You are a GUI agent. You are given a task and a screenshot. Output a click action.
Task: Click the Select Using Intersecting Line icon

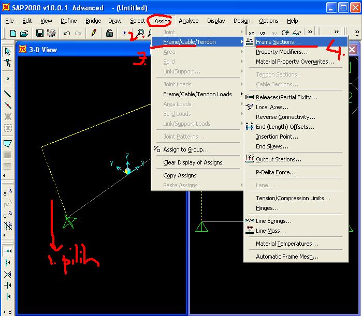tap(8, 226)
